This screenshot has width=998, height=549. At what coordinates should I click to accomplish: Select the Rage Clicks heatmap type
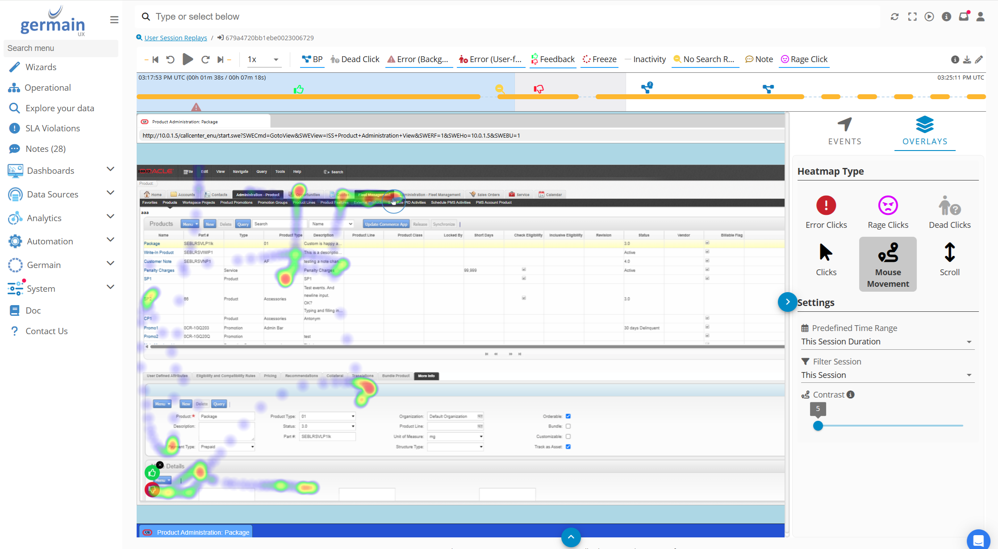[x=888, y=212]
